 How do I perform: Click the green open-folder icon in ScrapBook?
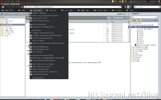click(137, 21)
